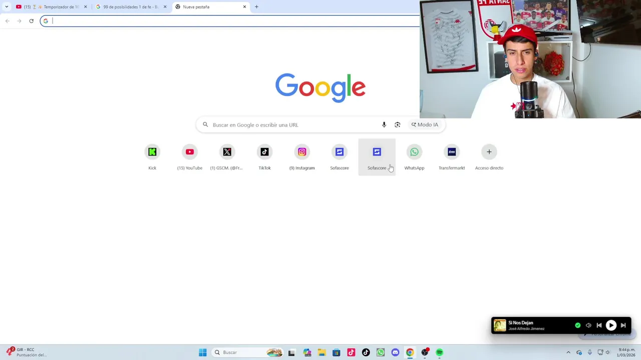Toggle the green liked-song checkmark
641x360 pixels.
point(578,325)
